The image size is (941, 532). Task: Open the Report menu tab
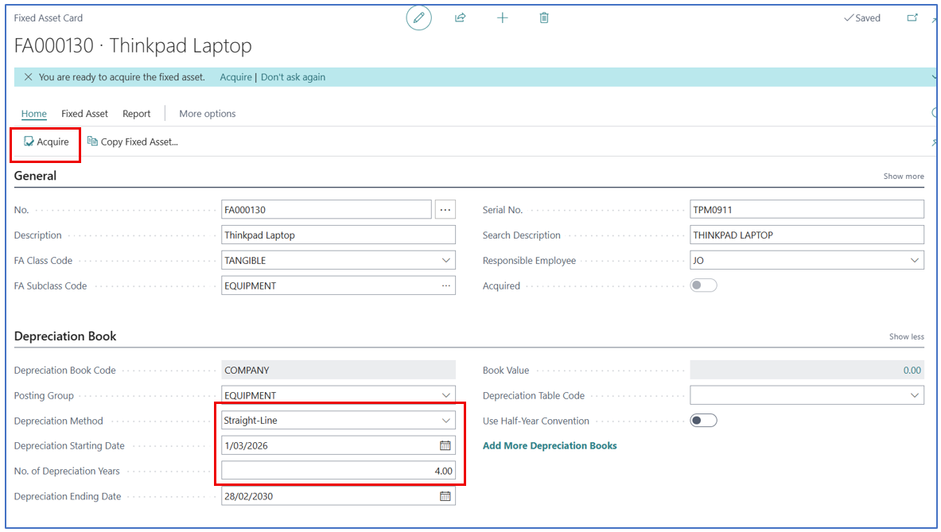(136, 114)
